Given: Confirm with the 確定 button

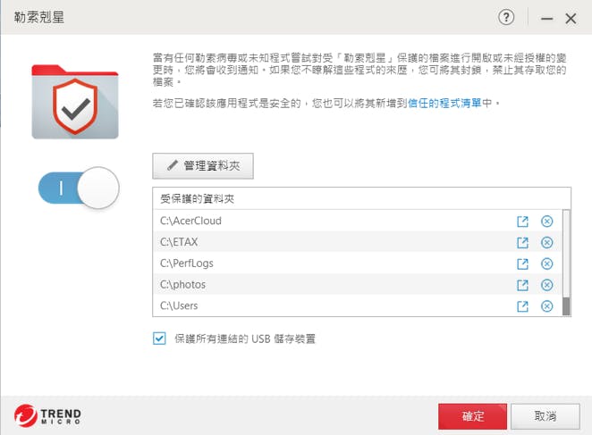Looking at the screenshot, I should click(472, 416).
